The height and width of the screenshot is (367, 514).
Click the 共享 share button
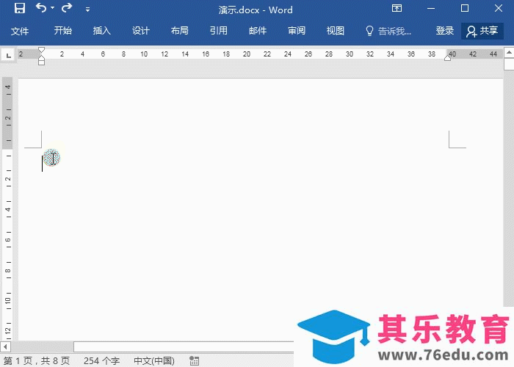click(x=482, y=31)
